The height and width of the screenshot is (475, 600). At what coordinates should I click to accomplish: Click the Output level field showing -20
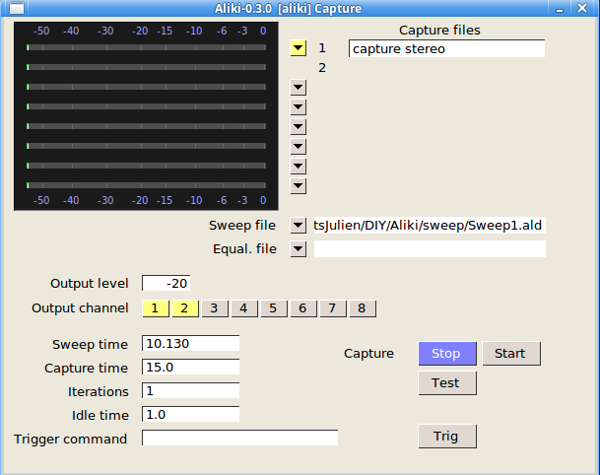coord(167,283)
